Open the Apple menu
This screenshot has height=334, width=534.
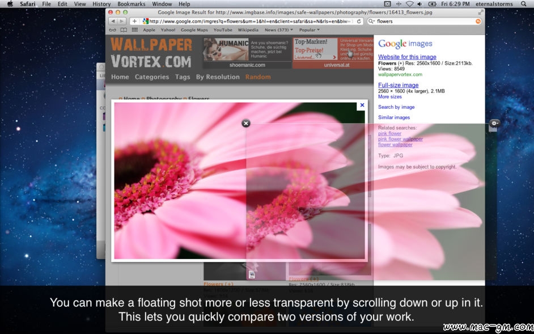tap(10, 4)
